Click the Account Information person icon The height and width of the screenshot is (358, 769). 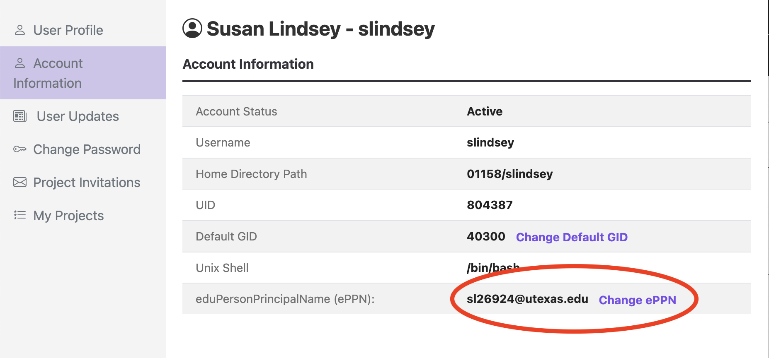click(x=20, y=63)
